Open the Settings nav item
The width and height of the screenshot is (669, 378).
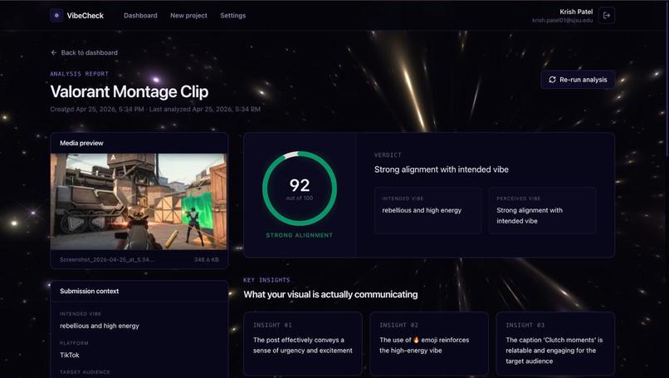pyautogui.click(x=233, y=16)
